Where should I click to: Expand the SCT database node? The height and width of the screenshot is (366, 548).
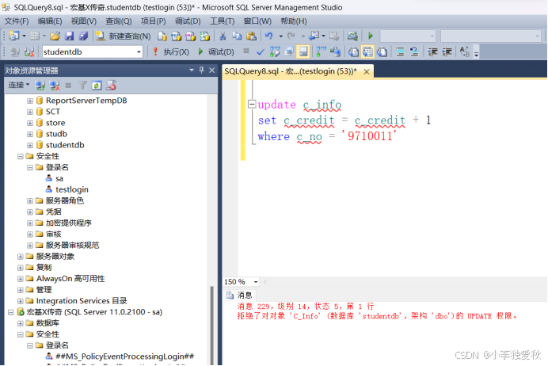(30, 112)
